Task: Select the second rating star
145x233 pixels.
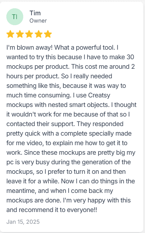Action: [x=20, y=34]
